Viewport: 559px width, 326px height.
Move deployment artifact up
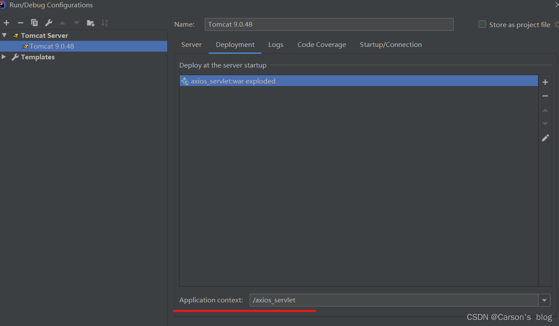click(545, 110)
